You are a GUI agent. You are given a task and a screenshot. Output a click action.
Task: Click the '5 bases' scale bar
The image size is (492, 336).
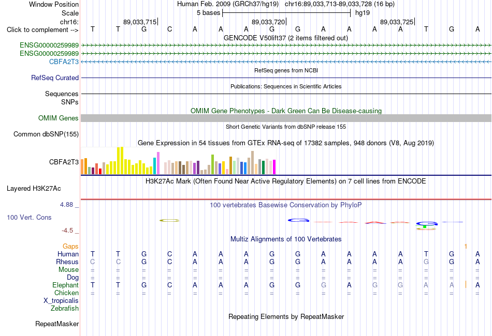coord(286,13)
